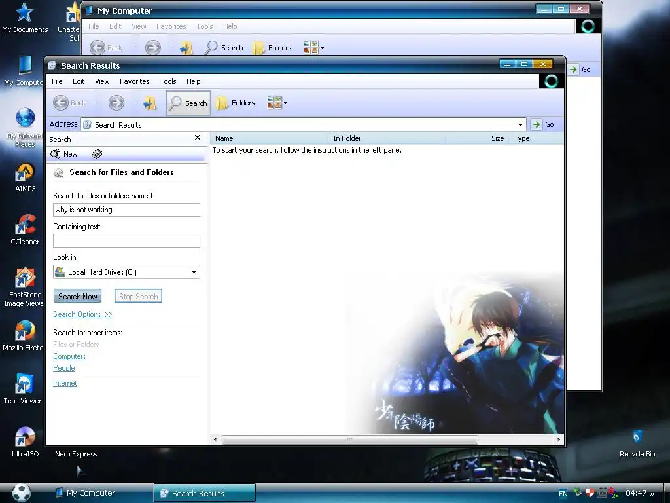
Task: Click left arrow of horizontal scrollbar
Action: point(215,439)
